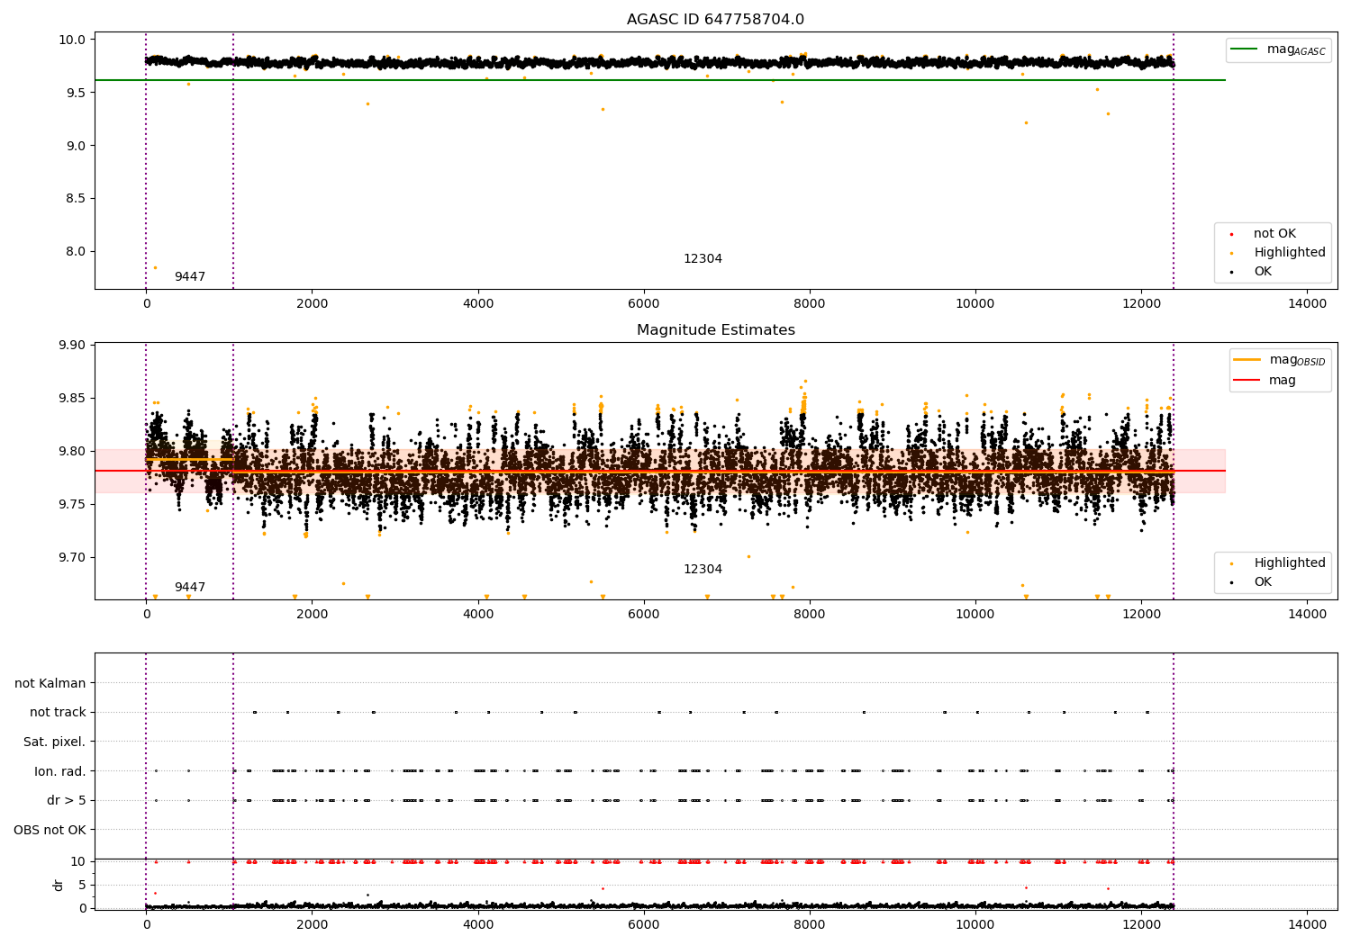Click the '9.85' y-axis tick in middle plot

(74, 399)
